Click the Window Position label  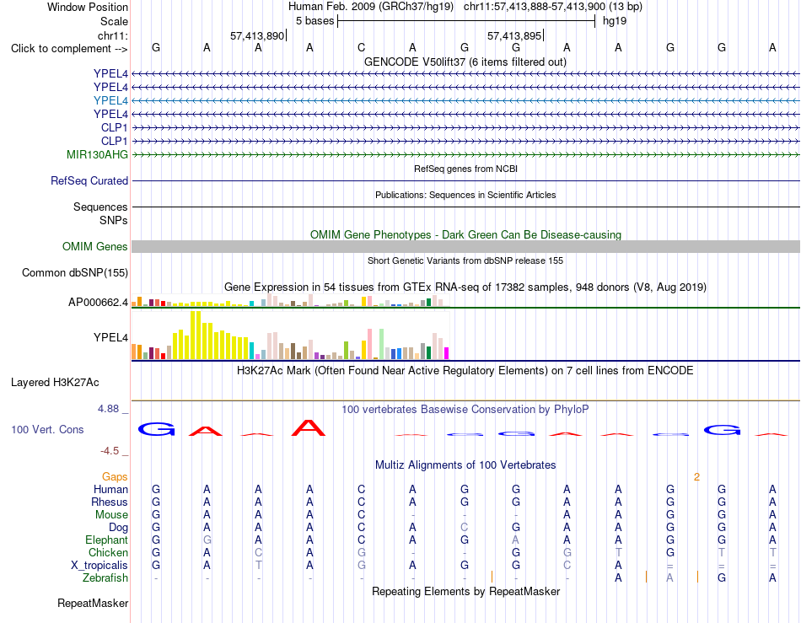[x=88, y=7]
